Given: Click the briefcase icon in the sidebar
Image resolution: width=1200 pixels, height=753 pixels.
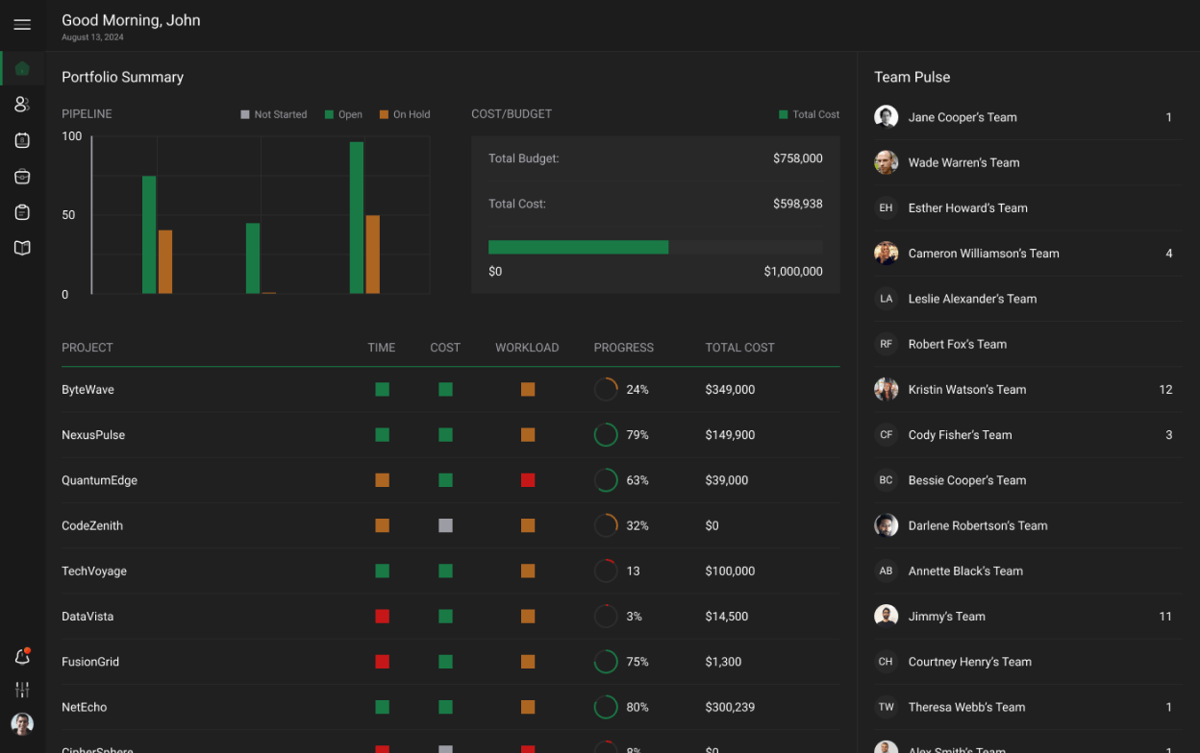Looking at the screenshot, I should 22,176.
